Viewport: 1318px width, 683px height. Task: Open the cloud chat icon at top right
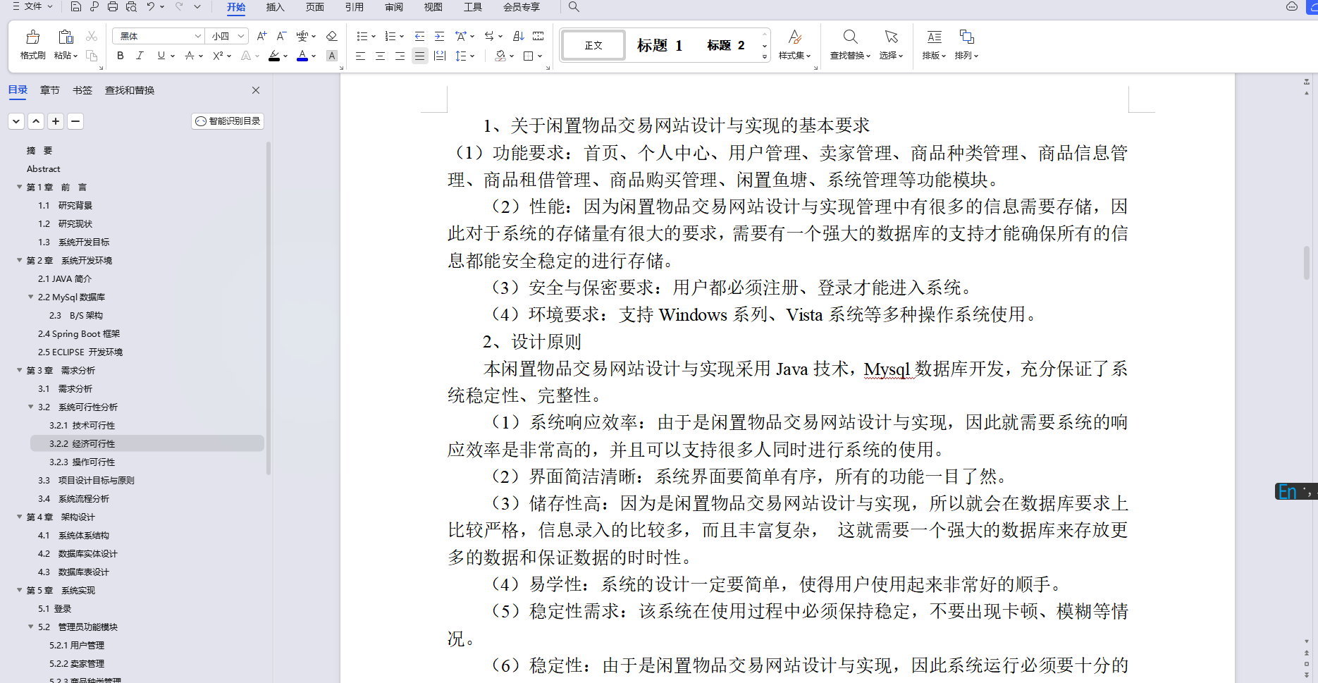pyautogui.click(x=1291, y=6)
